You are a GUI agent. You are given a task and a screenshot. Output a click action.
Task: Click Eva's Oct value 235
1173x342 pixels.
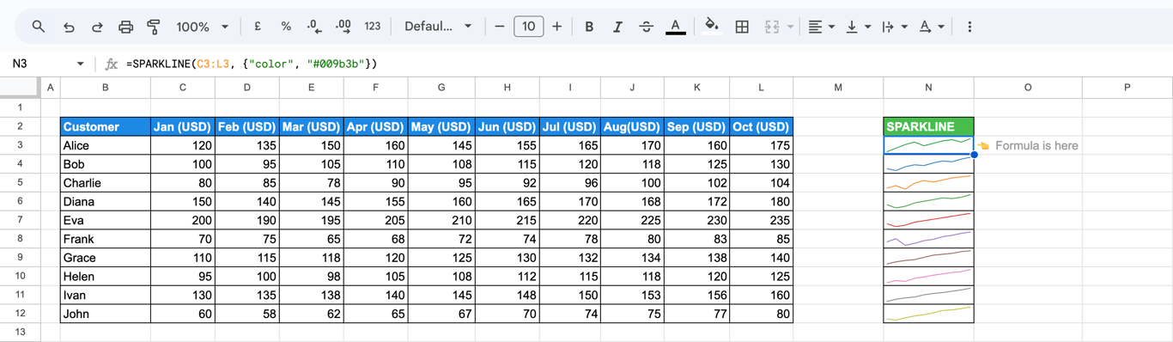click(762, 220)
